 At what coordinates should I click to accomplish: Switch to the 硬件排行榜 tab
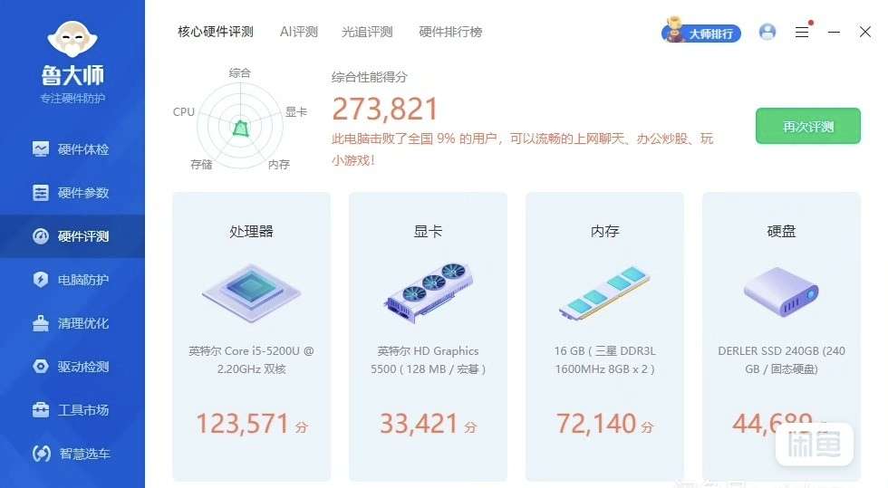450,33
